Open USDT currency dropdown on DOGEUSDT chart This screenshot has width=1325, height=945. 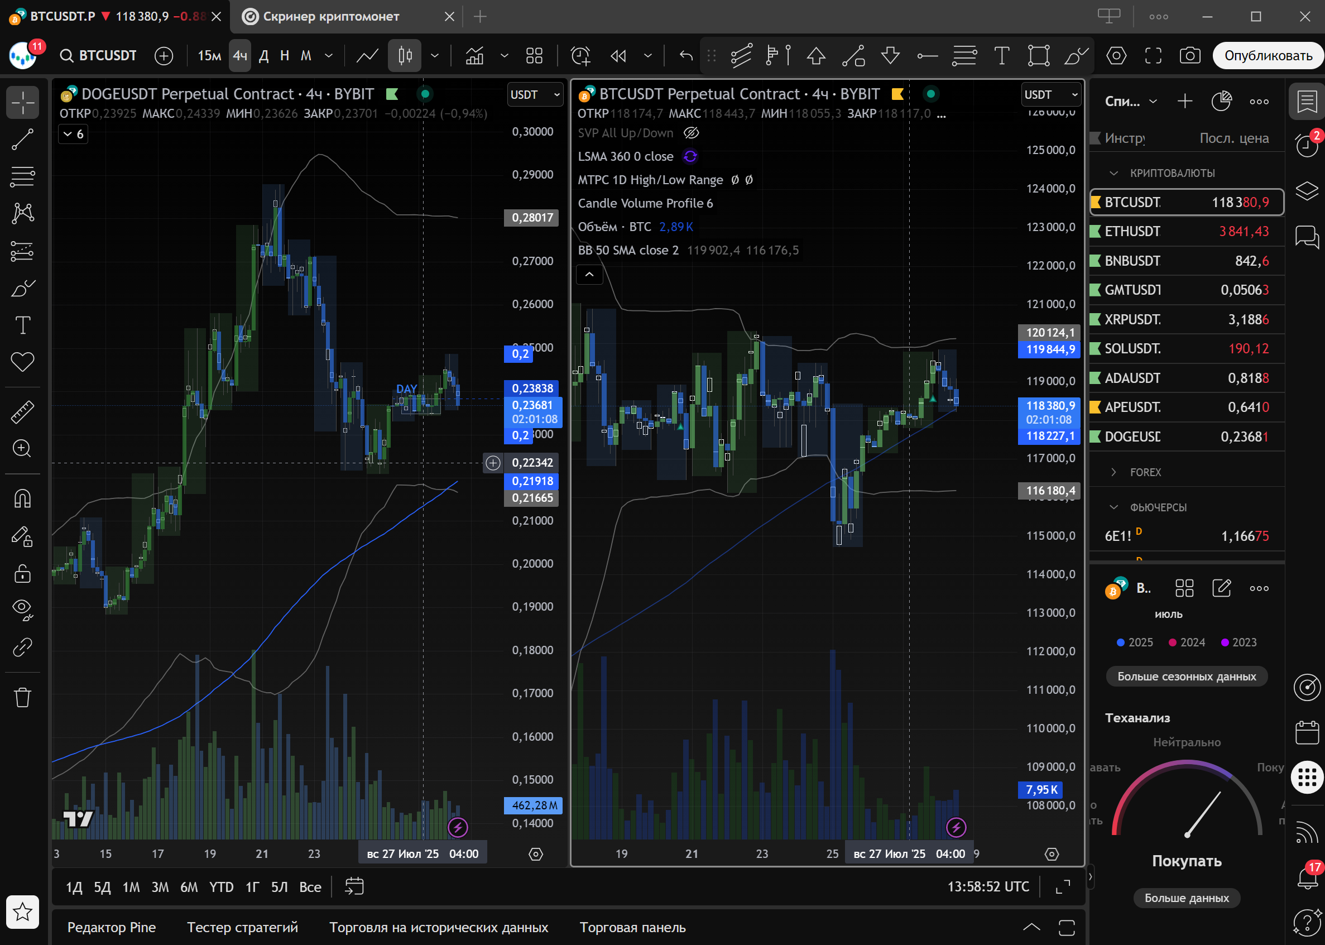point(535,95)
